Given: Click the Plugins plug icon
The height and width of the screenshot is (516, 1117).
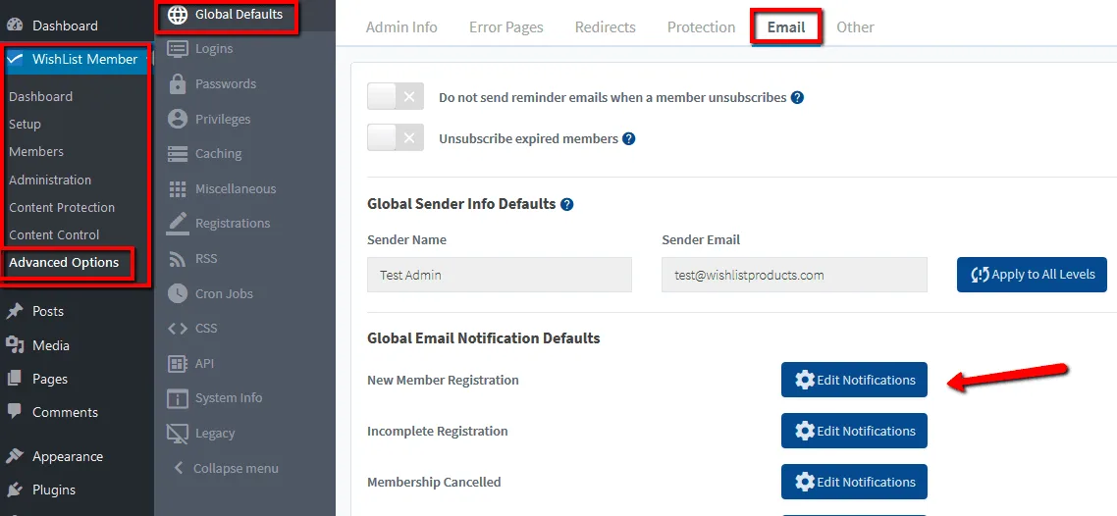Looking at the screenshot, I should click(x=15, y=490).
